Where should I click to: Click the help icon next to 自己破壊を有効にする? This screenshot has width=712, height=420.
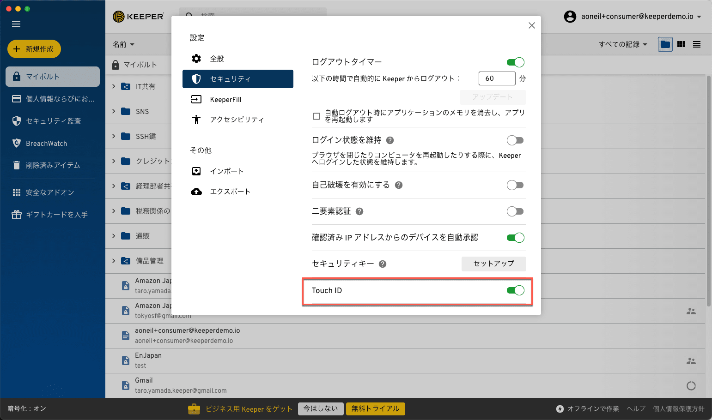[399, 185]
